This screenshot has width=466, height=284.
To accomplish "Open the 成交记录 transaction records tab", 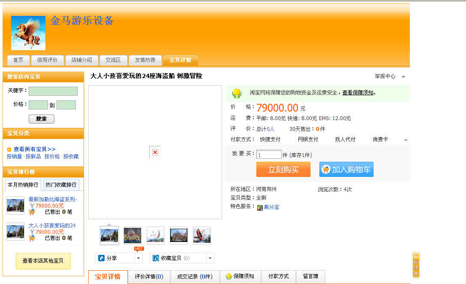I will [194, 277].
